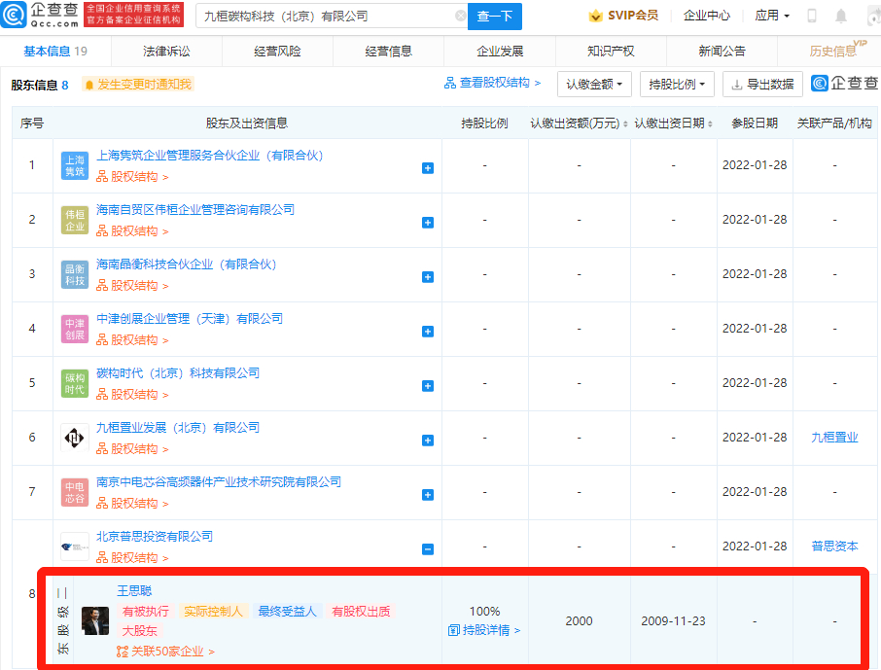Screen dimensions: 881x670
Task: Open 中津创展企业管理（天津）有限公司 link
Action: tap(190, 319)
